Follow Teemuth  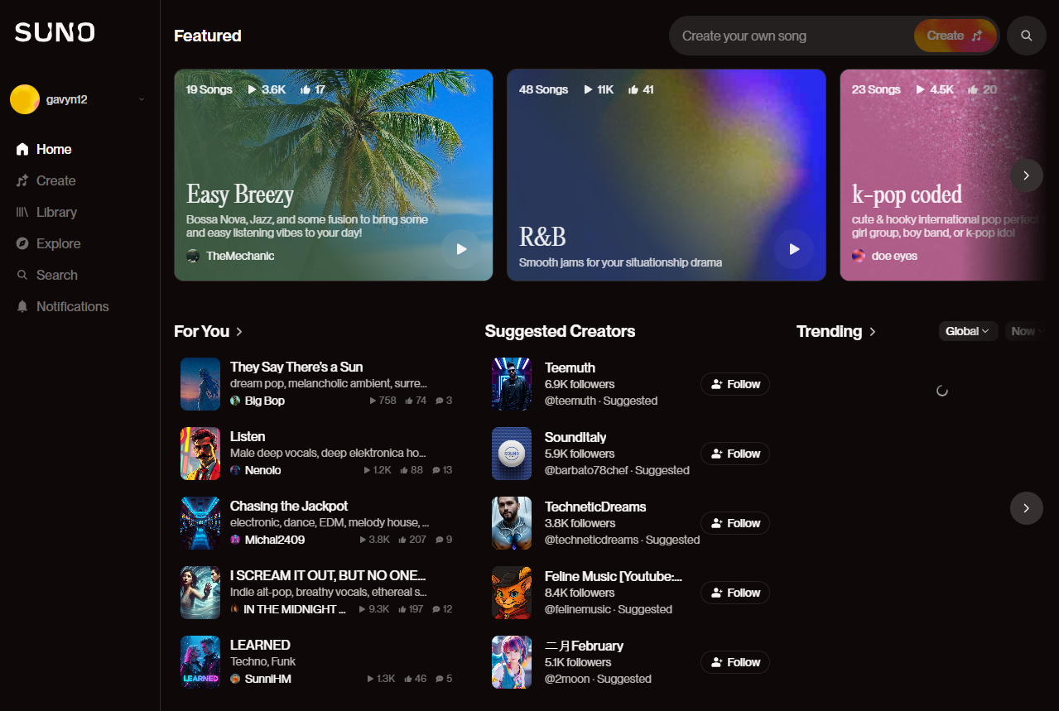[x=735, y=384]
